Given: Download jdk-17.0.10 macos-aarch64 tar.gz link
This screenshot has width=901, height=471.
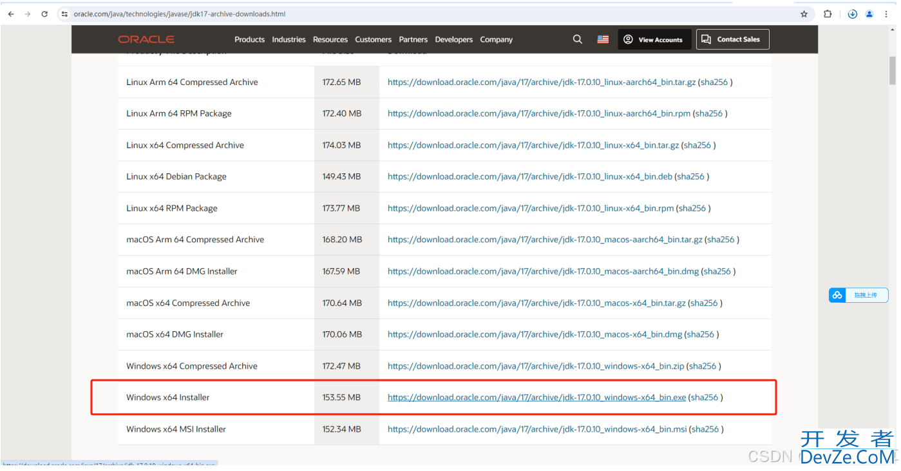Looking at the screenshot, I should [545, 240].
